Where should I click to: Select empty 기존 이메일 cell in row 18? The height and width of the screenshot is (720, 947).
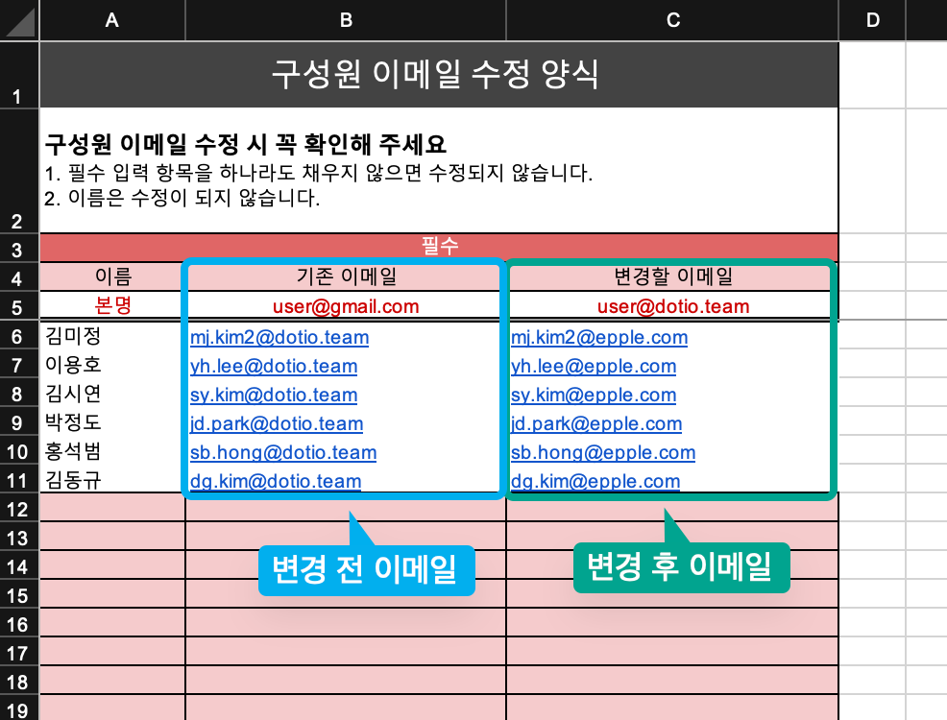346,680
